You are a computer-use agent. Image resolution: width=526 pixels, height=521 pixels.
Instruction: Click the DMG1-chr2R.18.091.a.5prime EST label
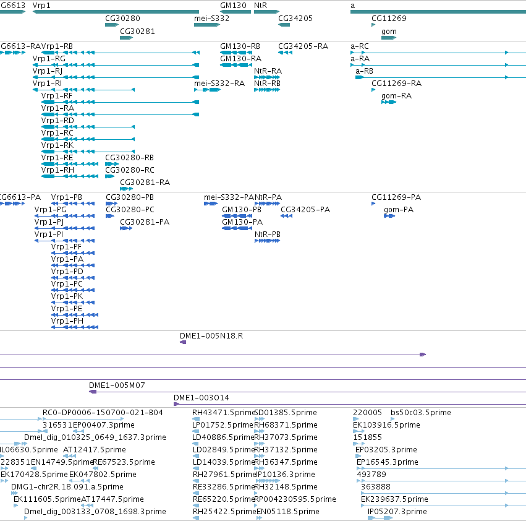coord(67,487)
